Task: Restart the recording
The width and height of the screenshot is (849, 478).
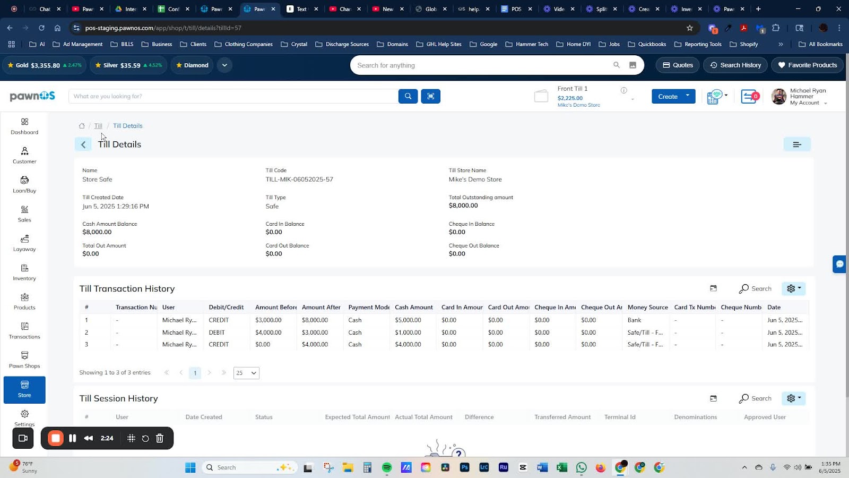Action: coord(145,438)
